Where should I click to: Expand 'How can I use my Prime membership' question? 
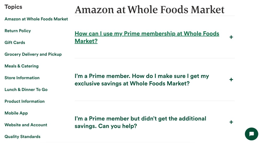(147, 37)
